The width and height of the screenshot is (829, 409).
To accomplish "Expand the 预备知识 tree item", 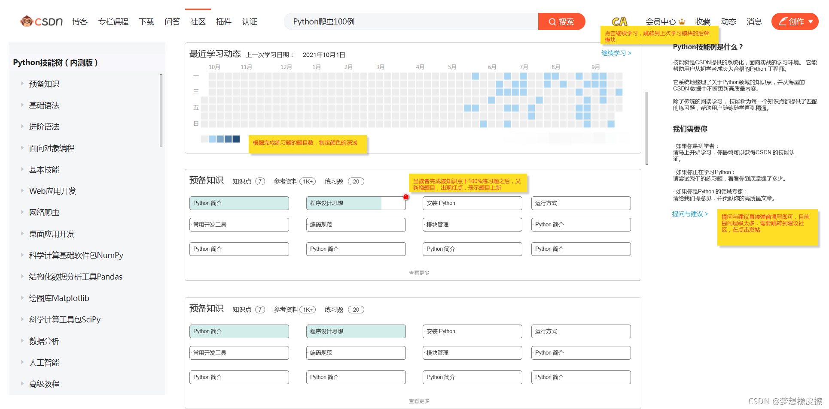I will tap(22, 84).
